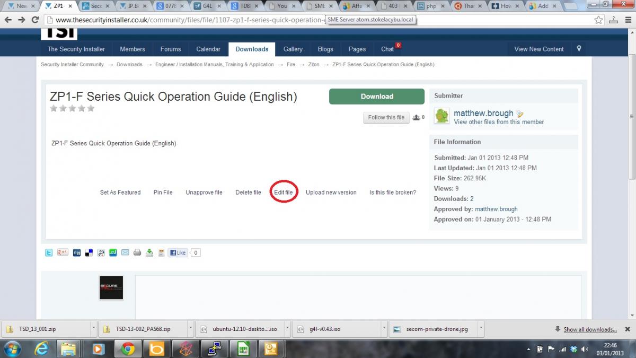The image size is (636, 358).
Task: Click Set As Featured link
Action: click(x=120, y=193)
